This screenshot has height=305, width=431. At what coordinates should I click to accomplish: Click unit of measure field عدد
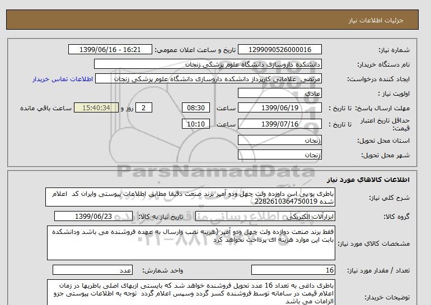pyautogui.click(x=92, y=270)
